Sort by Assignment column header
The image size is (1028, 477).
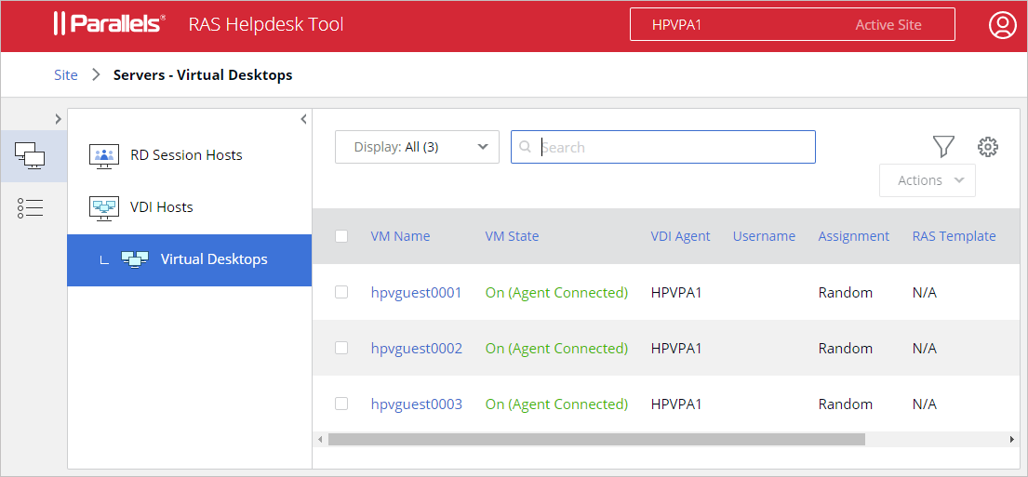[x=854, y=236]
